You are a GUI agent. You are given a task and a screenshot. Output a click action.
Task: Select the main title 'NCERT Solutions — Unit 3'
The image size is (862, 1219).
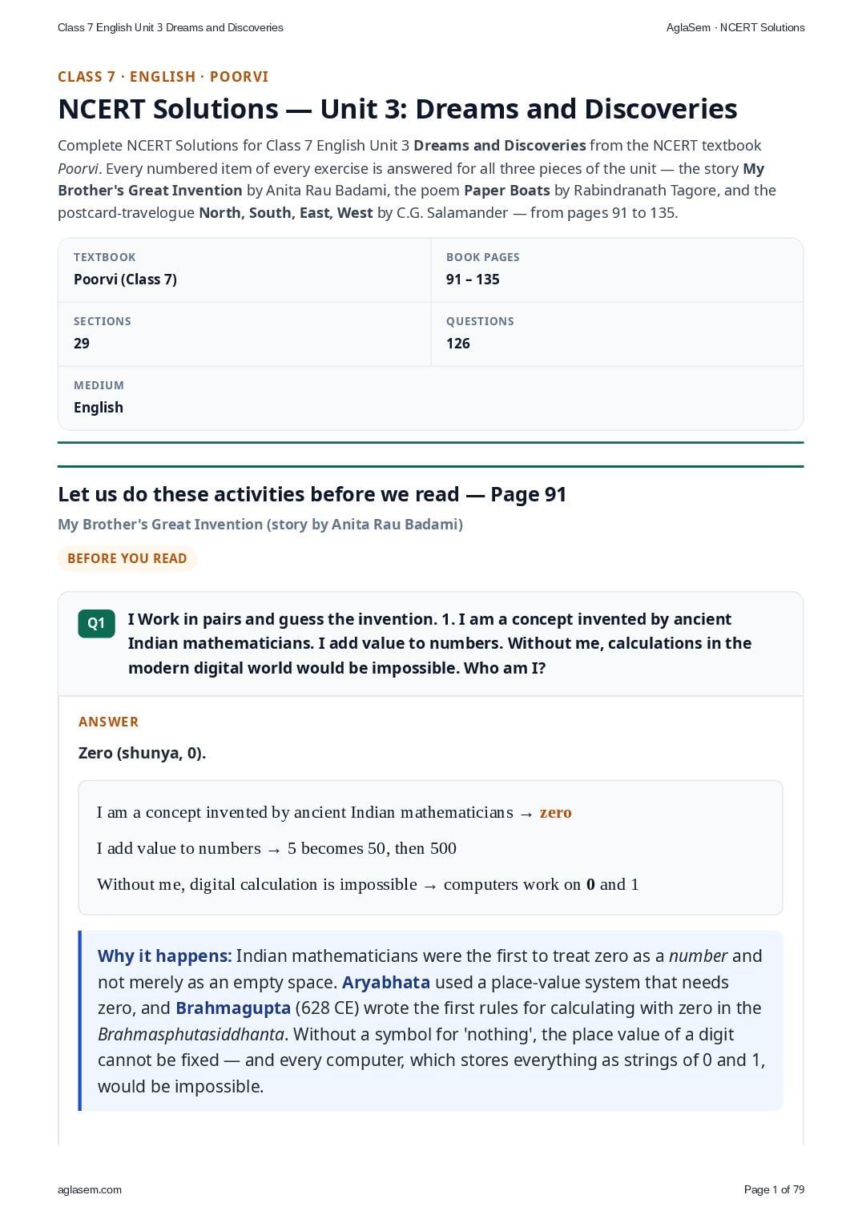[x=397, y=109]
